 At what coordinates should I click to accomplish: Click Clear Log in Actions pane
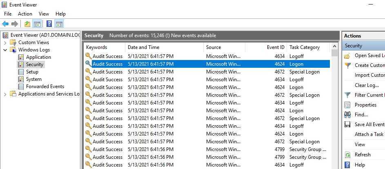click(x=367, y=85)
